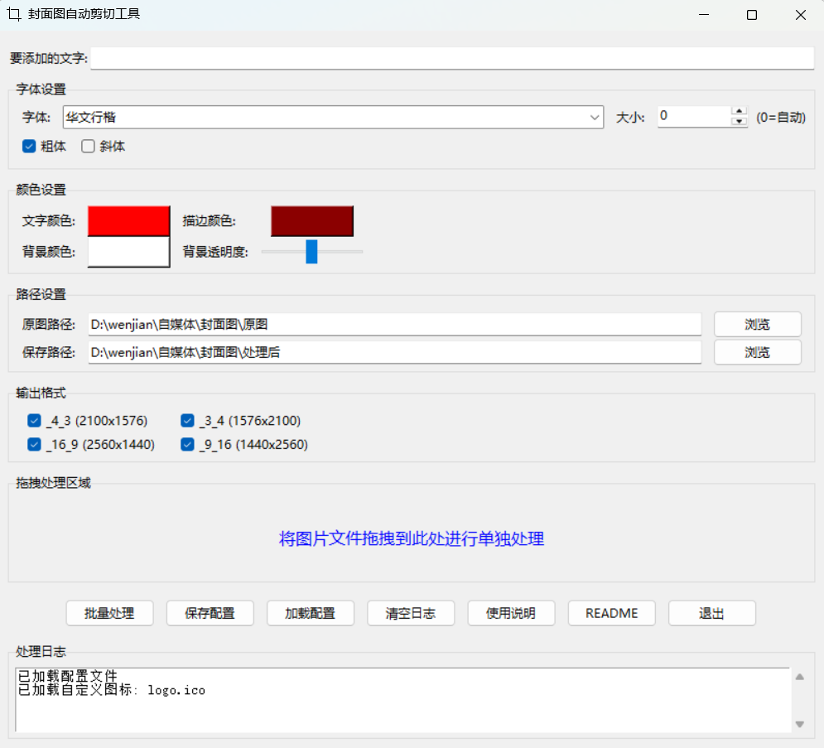Open the README button
This screenshot has width=824, height=748.
pyautogui.click(x=611, y=613)
